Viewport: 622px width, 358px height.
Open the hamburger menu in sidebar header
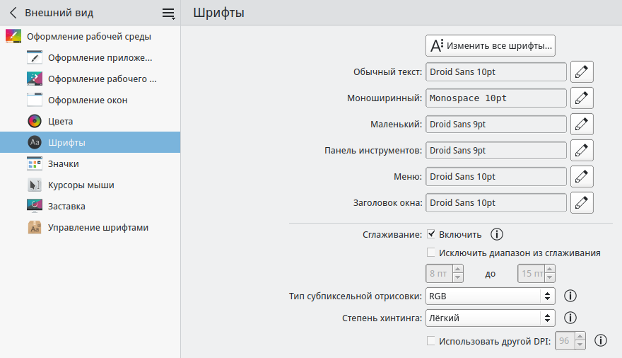point(168,13)
